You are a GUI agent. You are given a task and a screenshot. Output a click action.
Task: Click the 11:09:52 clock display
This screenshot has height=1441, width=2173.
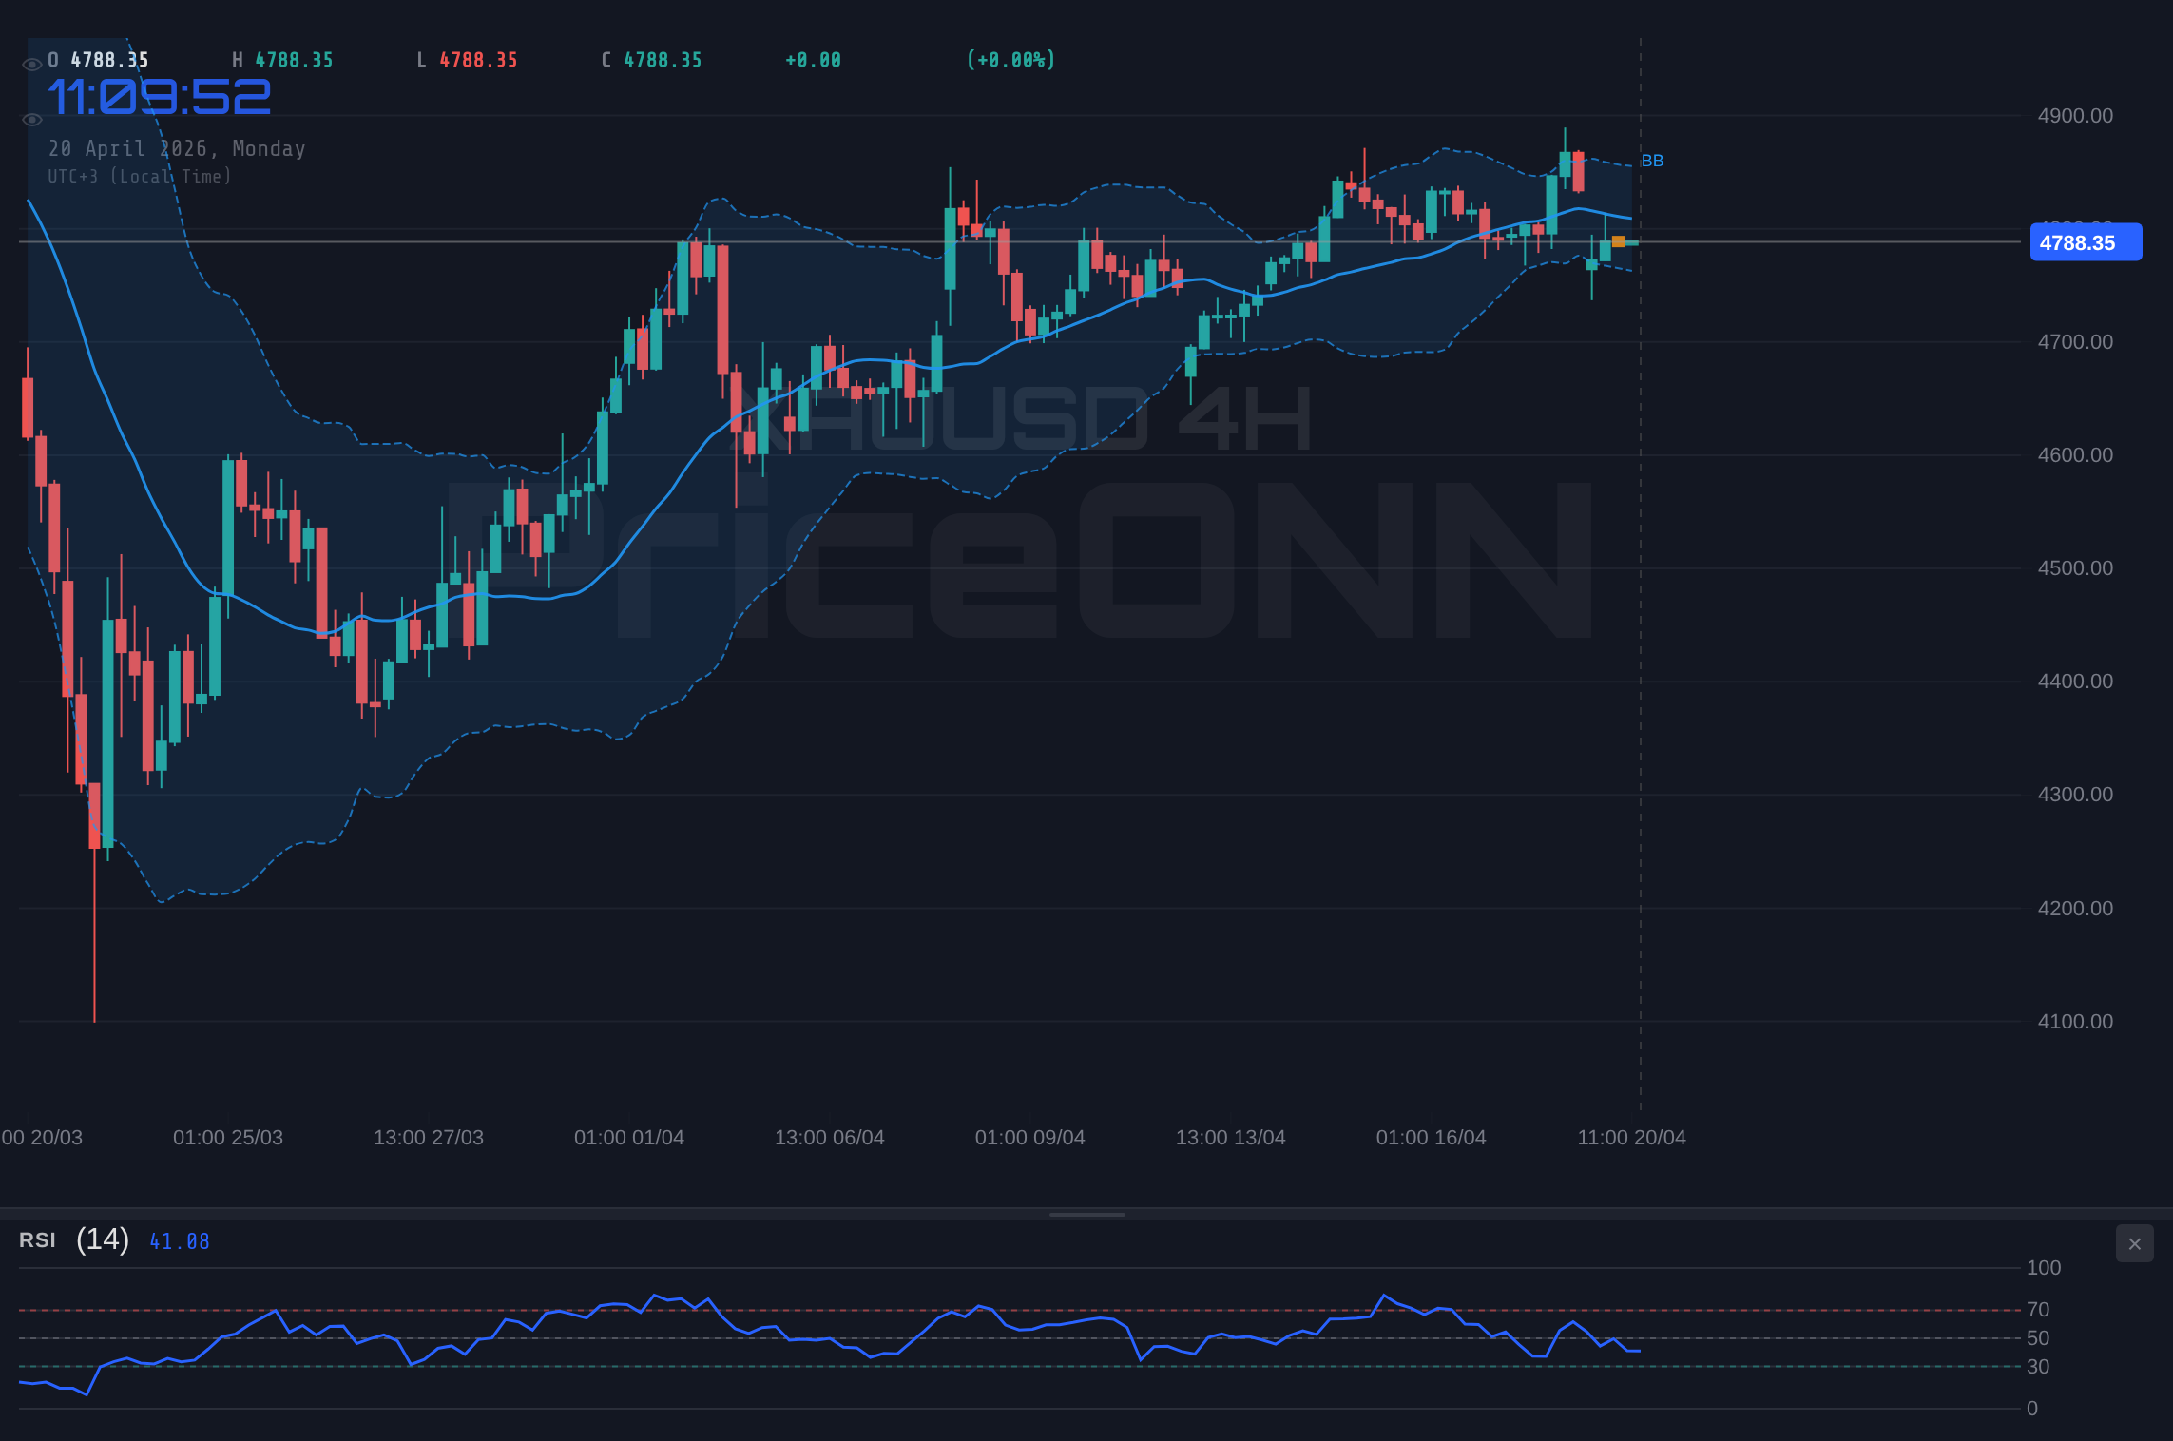160,97
